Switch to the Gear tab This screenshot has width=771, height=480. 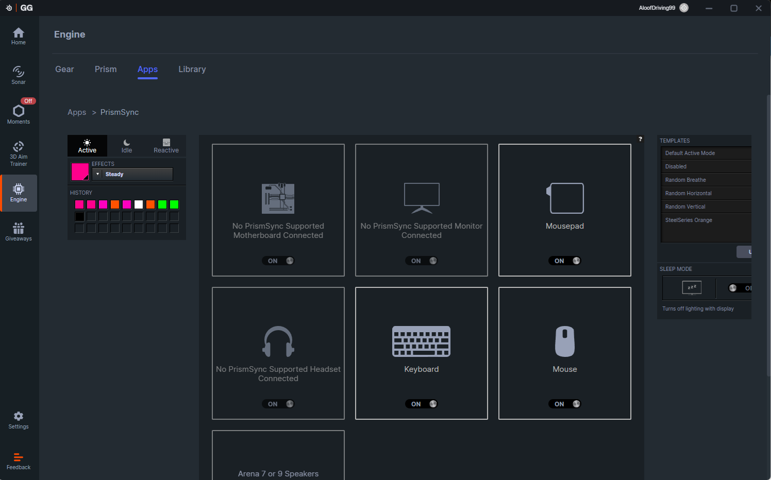pyautogui.click(x=64, y=69)
